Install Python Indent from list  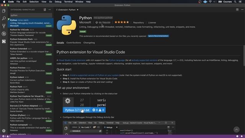click(x=49, y=83)
